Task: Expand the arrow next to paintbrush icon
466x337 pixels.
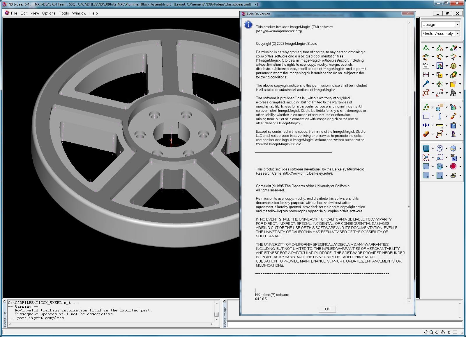Action: coord(460,116)
